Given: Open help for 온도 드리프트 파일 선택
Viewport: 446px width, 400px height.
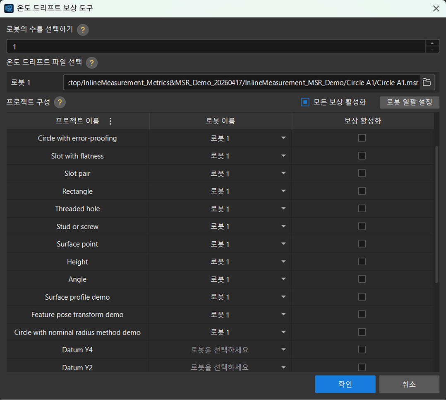Looking at the screenshot, I should (91, 63).
